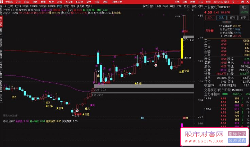Click the 3.26 - 3.33 gray support band

pos(144,86)
